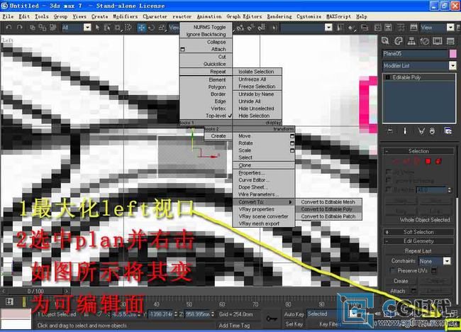461x332 pixels.
Task: Click the Z coordinate field 958.995mm
Action: click(198, 314)
